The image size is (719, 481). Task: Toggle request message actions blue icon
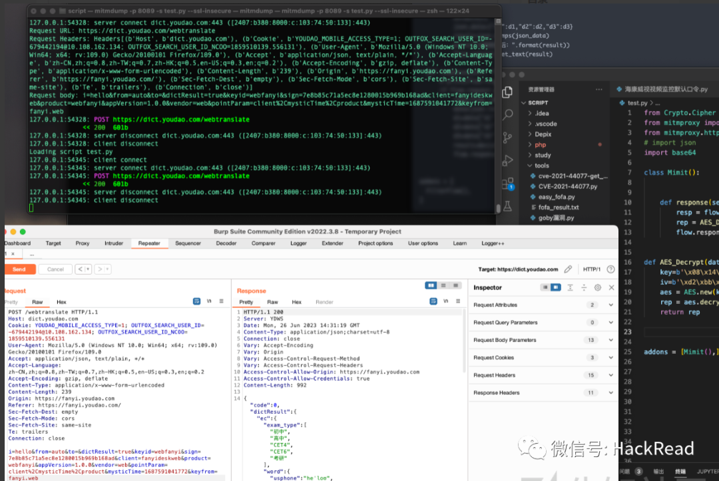[196, 301]
